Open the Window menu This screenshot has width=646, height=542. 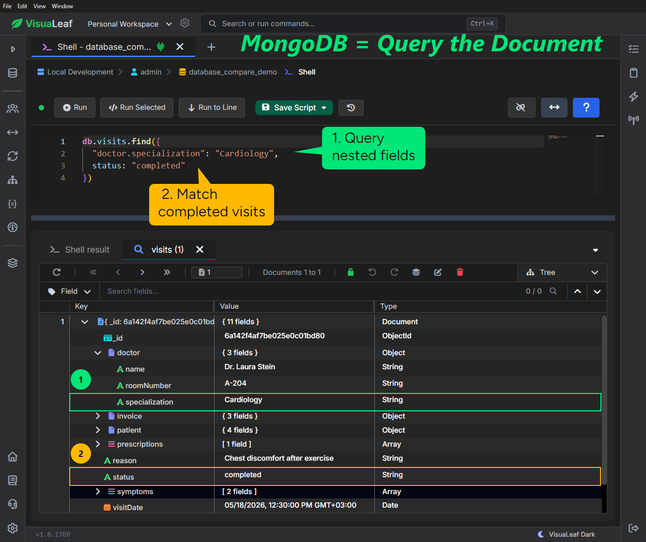coord(62,6)
